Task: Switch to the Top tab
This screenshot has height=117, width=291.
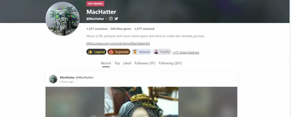Action: 117,63
